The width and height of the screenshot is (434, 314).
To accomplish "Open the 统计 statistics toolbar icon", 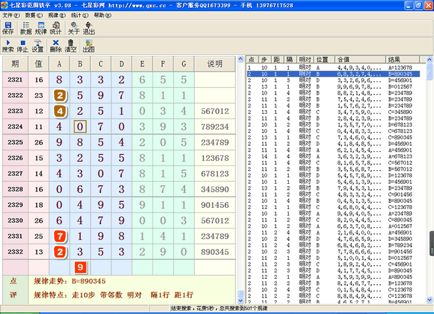I will click(x=55, y=28).
